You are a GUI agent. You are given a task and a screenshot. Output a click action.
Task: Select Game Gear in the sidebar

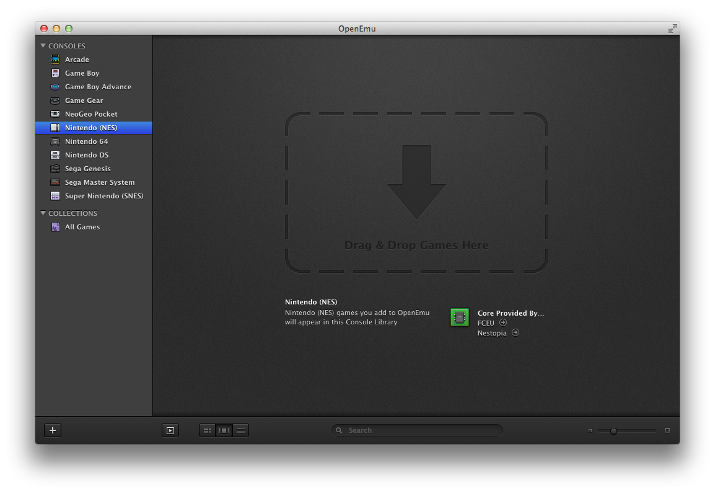pos(94,100)
